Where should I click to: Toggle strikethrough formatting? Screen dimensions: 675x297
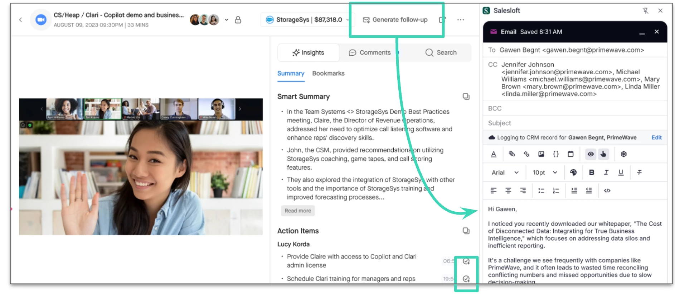click(639, 172)
